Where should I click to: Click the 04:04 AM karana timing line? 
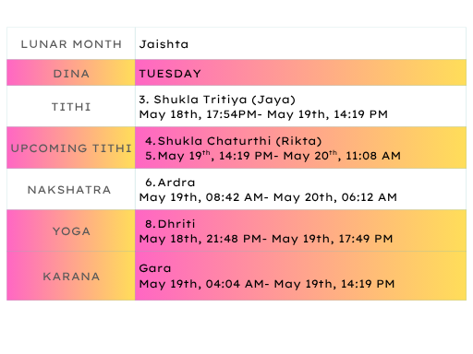[x=267, y=284]
